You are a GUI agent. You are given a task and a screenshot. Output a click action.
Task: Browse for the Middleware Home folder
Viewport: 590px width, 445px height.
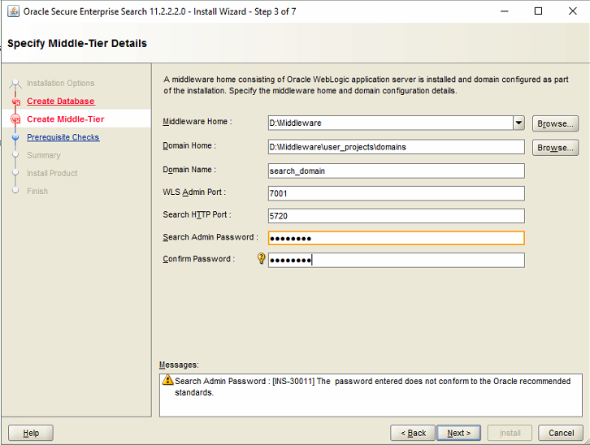click(555, 123)
